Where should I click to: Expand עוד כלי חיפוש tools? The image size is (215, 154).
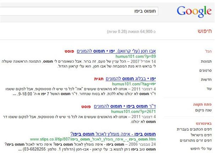[x=201, y=149]
